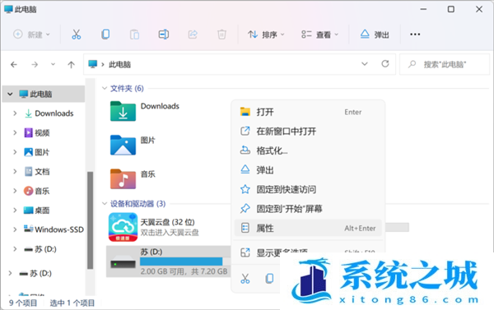Click the search box 搜索"此电脑"

445,64
